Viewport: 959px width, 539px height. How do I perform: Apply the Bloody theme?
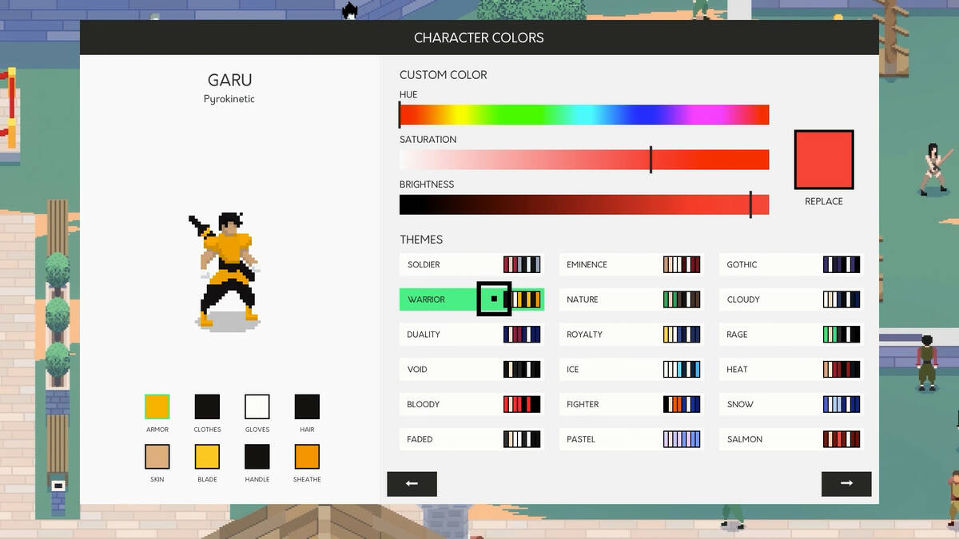click(x=472, y=404)
